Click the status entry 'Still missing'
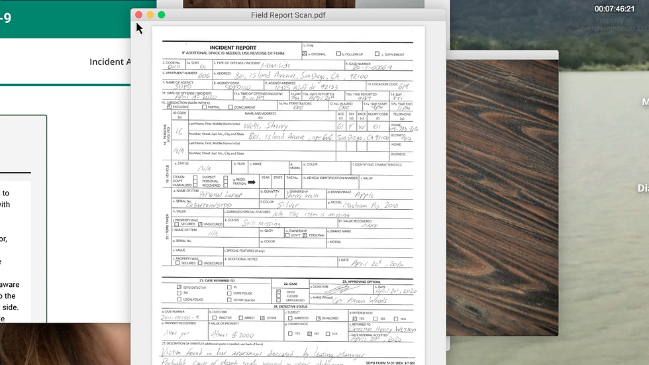The height and width of the screenshot is (365, 649). [261, 223]
